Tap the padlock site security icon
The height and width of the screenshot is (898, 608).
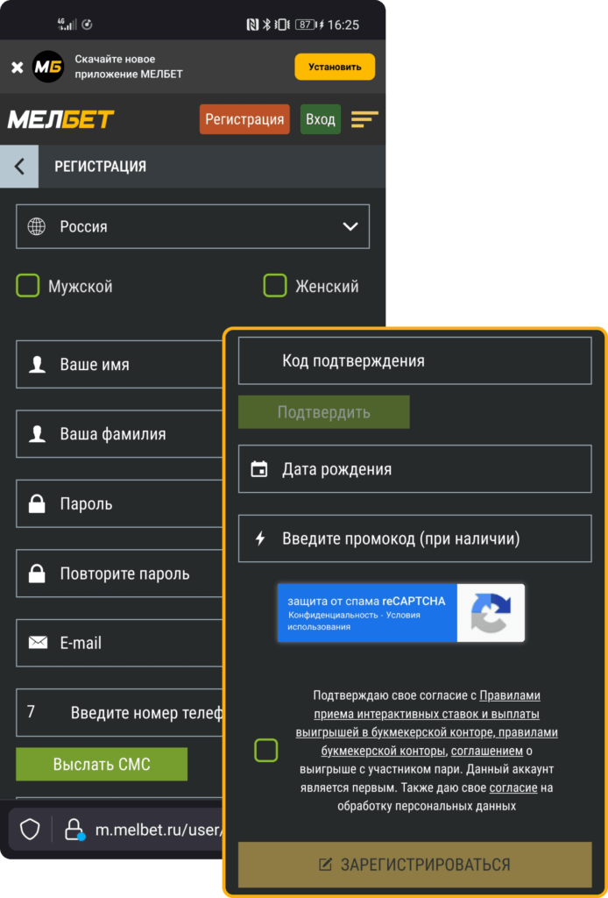coord(74,829)
